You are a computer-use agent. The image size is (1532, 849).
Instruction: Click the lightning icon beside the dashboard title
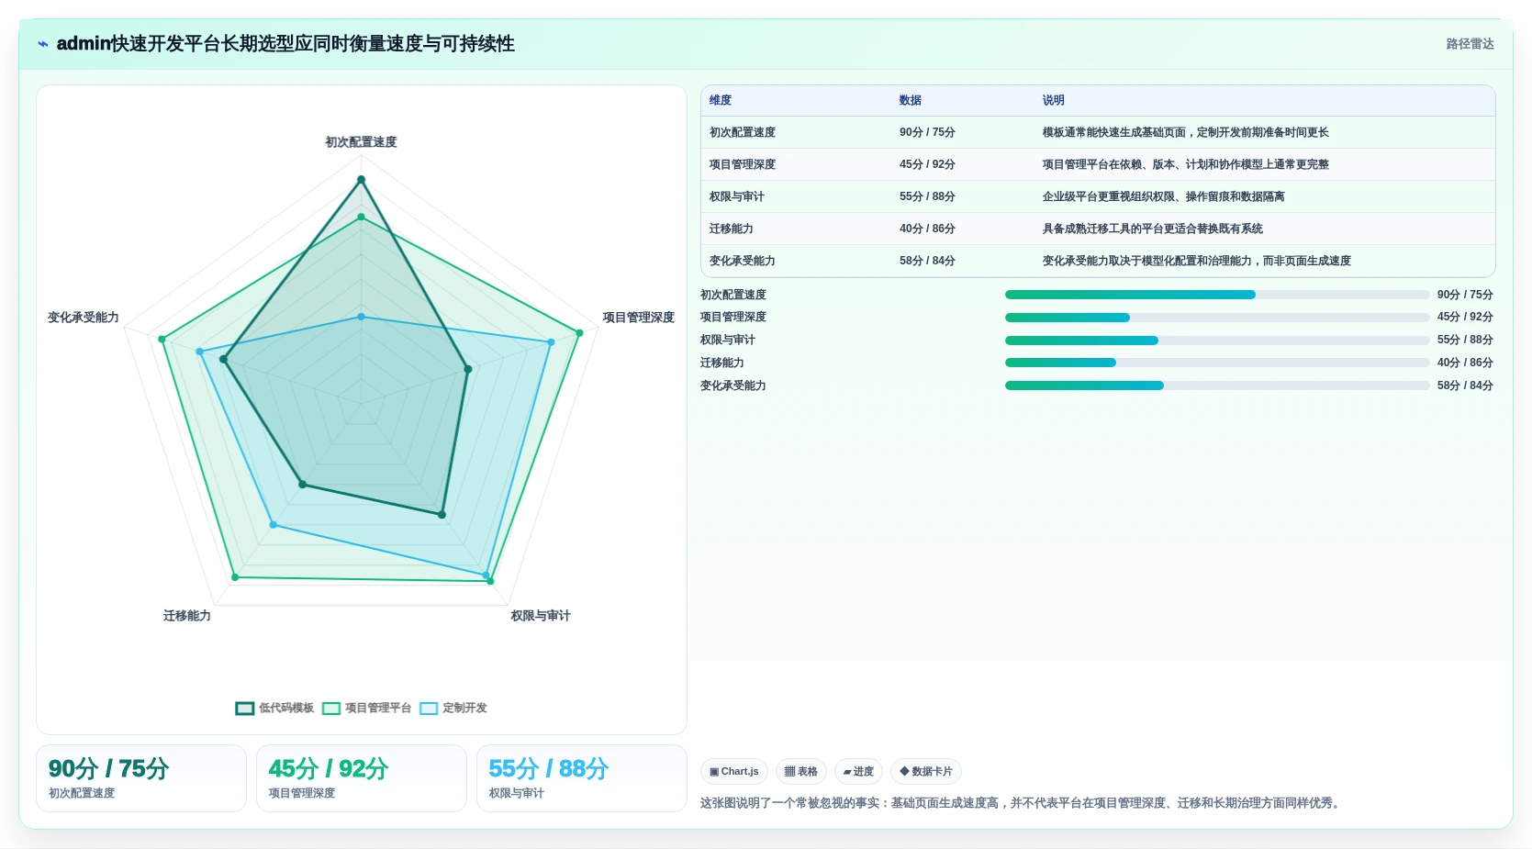pyautogui.click(x=43, y=44)
